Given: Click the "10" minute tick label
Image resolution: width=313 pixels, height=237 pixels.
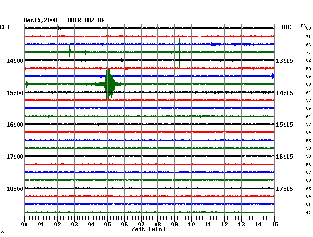Looking at the screenshot, I should (191, 225).
